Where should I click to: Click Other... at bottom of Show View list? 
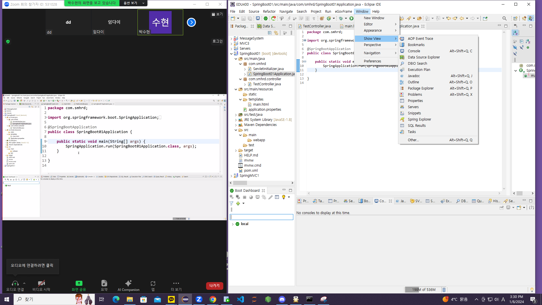tap(413, 140)
